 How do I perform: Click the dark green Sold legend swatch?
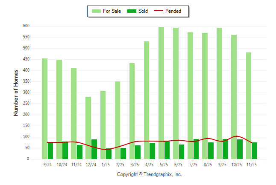pyautogui.click(x=132, y=11)
